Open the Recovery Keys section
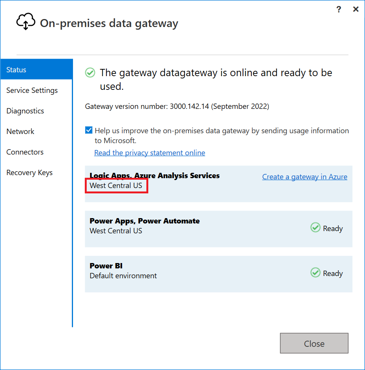 [x=29, y=172]
